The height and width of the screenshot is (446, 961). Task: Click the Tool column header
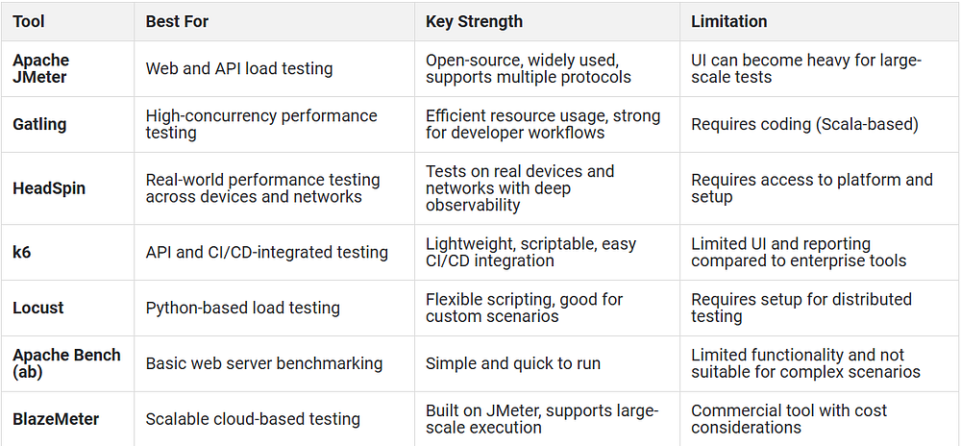(29, 21)
